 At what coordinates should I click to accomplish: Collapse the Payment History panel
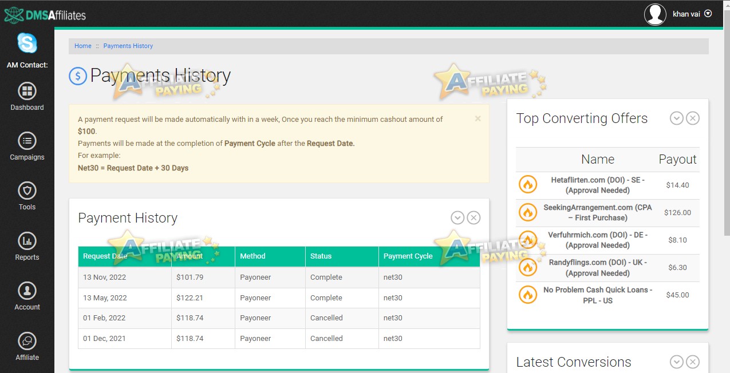[457, 217]
